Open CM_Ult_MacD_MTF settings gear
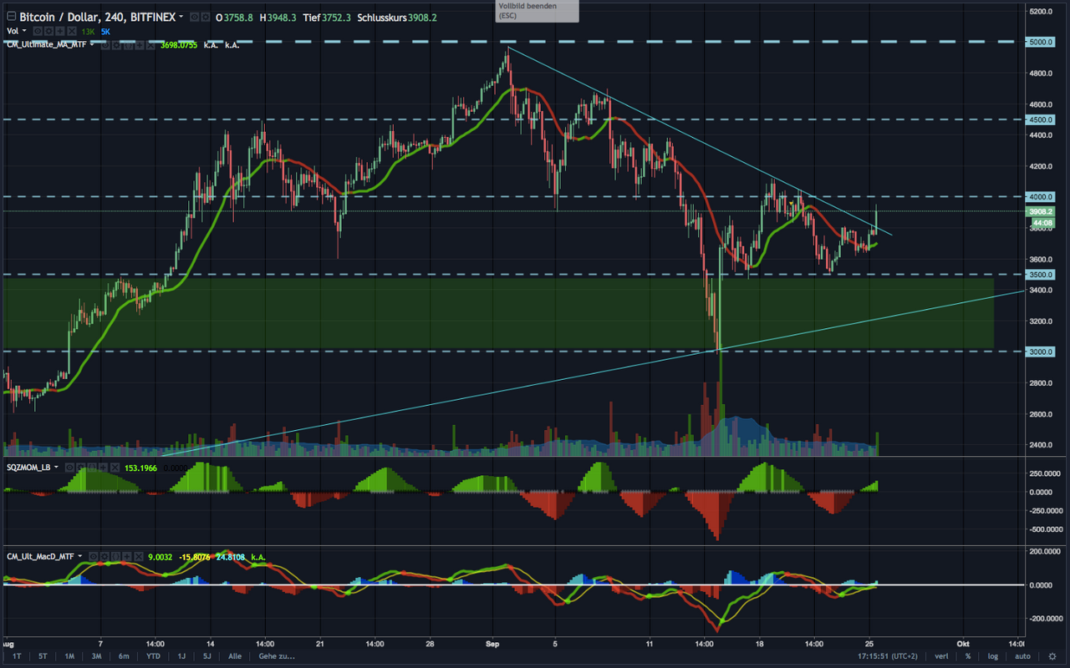 pyautogui.click(x=104, y=555)
